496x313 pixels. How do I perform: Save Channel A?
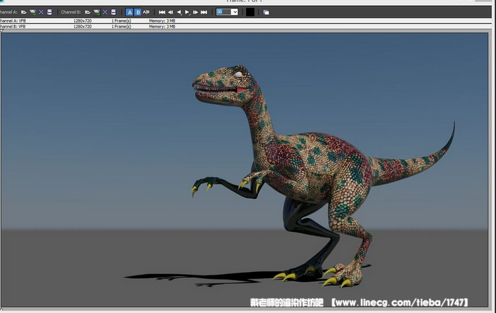pyautogui.click(x=50, y=13)
